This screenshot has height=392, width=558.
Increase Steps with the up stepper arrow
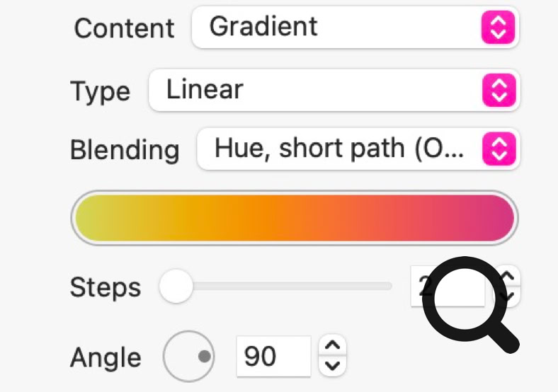[508, 275]
